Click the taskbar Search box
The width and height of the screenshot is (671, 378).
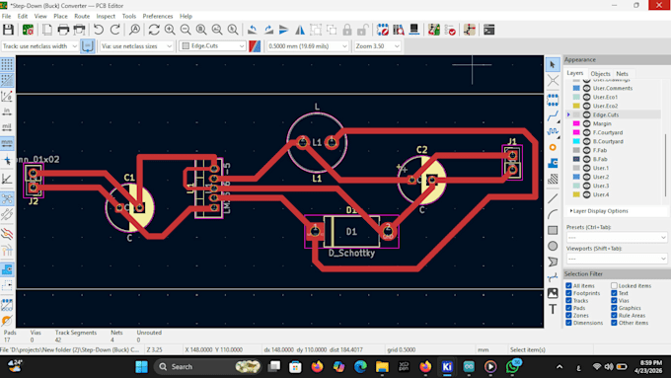[207, 367]
